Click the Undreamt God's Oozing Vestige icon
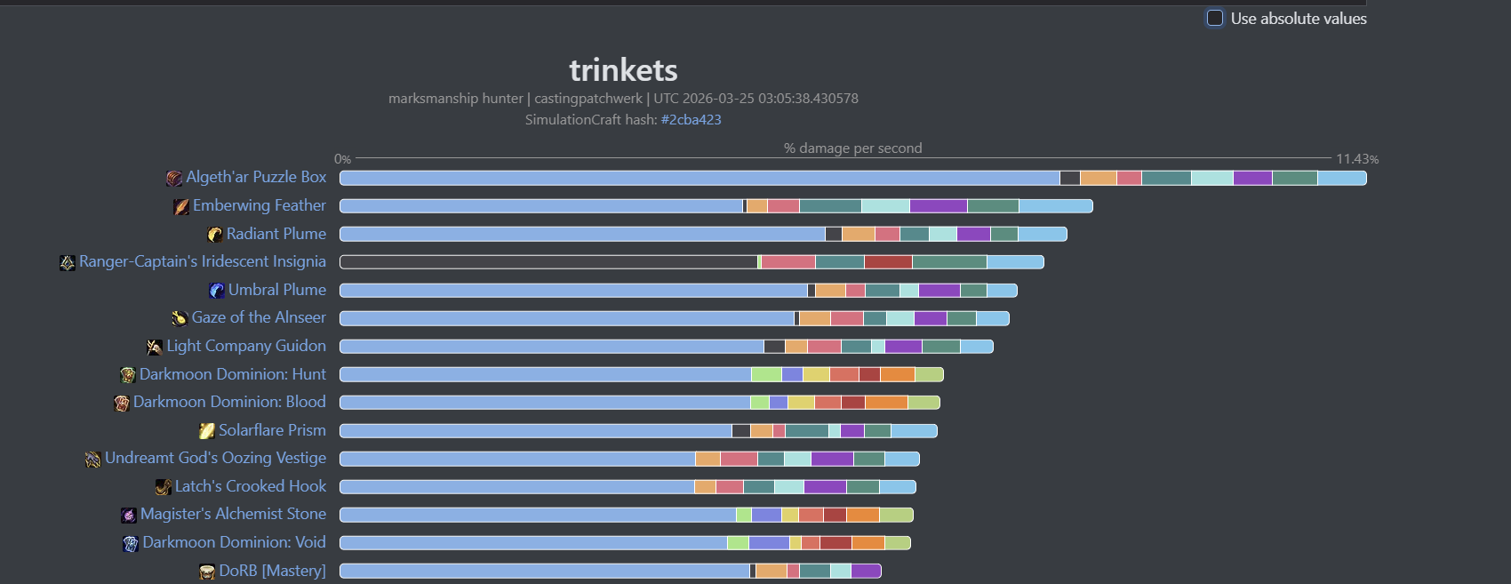 pos(92,459)
